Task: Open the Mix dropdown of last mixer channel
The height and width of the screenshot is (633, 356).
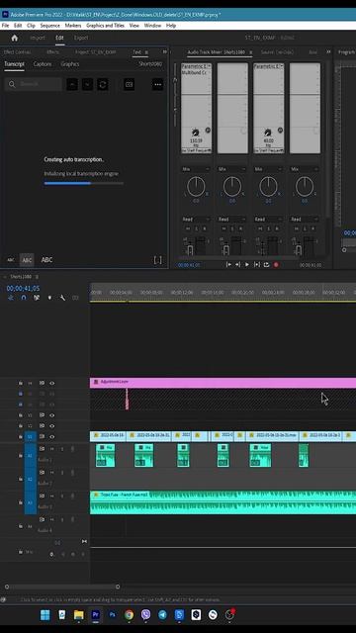Action: click(x=305, y=169)
